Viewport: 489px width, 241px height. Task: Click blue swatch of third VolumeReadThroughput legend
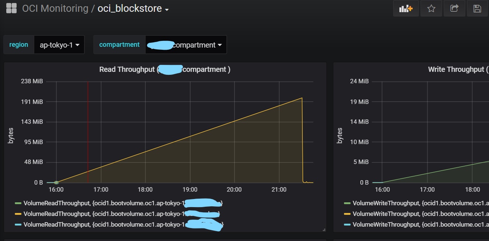click(x=18, y=224)
